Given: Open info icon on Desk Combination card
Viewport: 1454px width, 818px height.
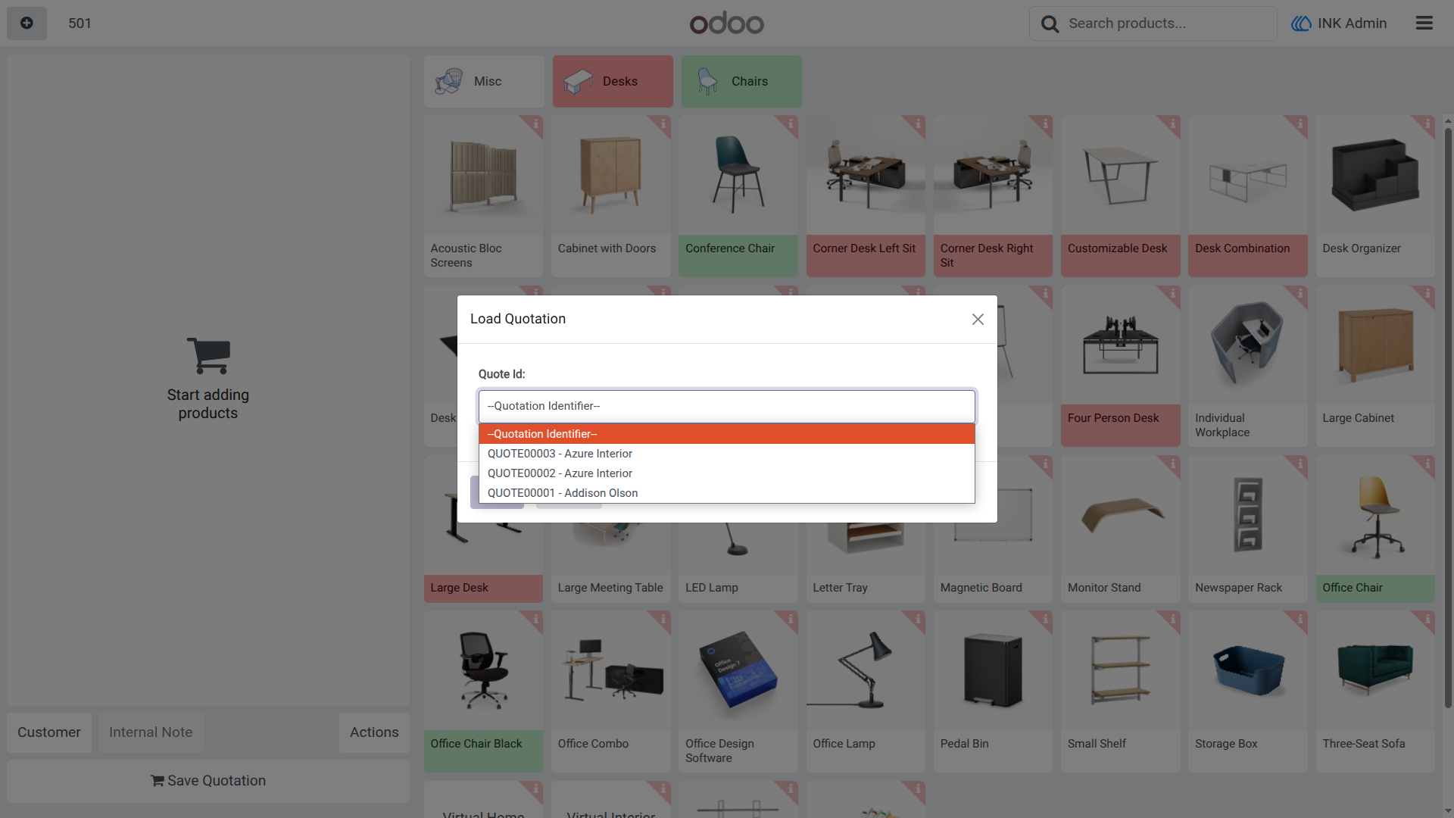Looking at the screenshot, I should pos(1300,123).
